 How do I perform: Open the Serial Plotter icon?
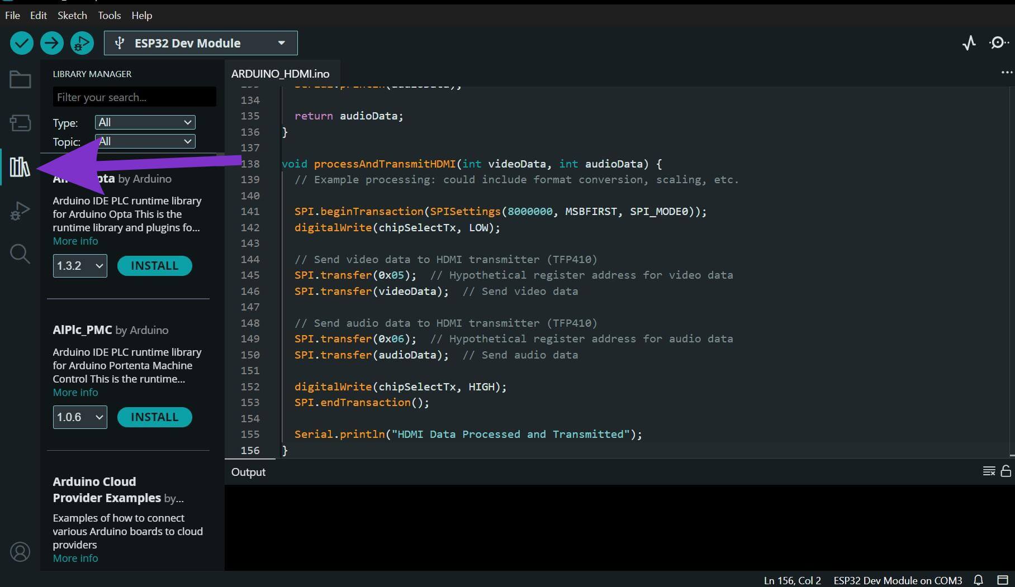[969, 43]
